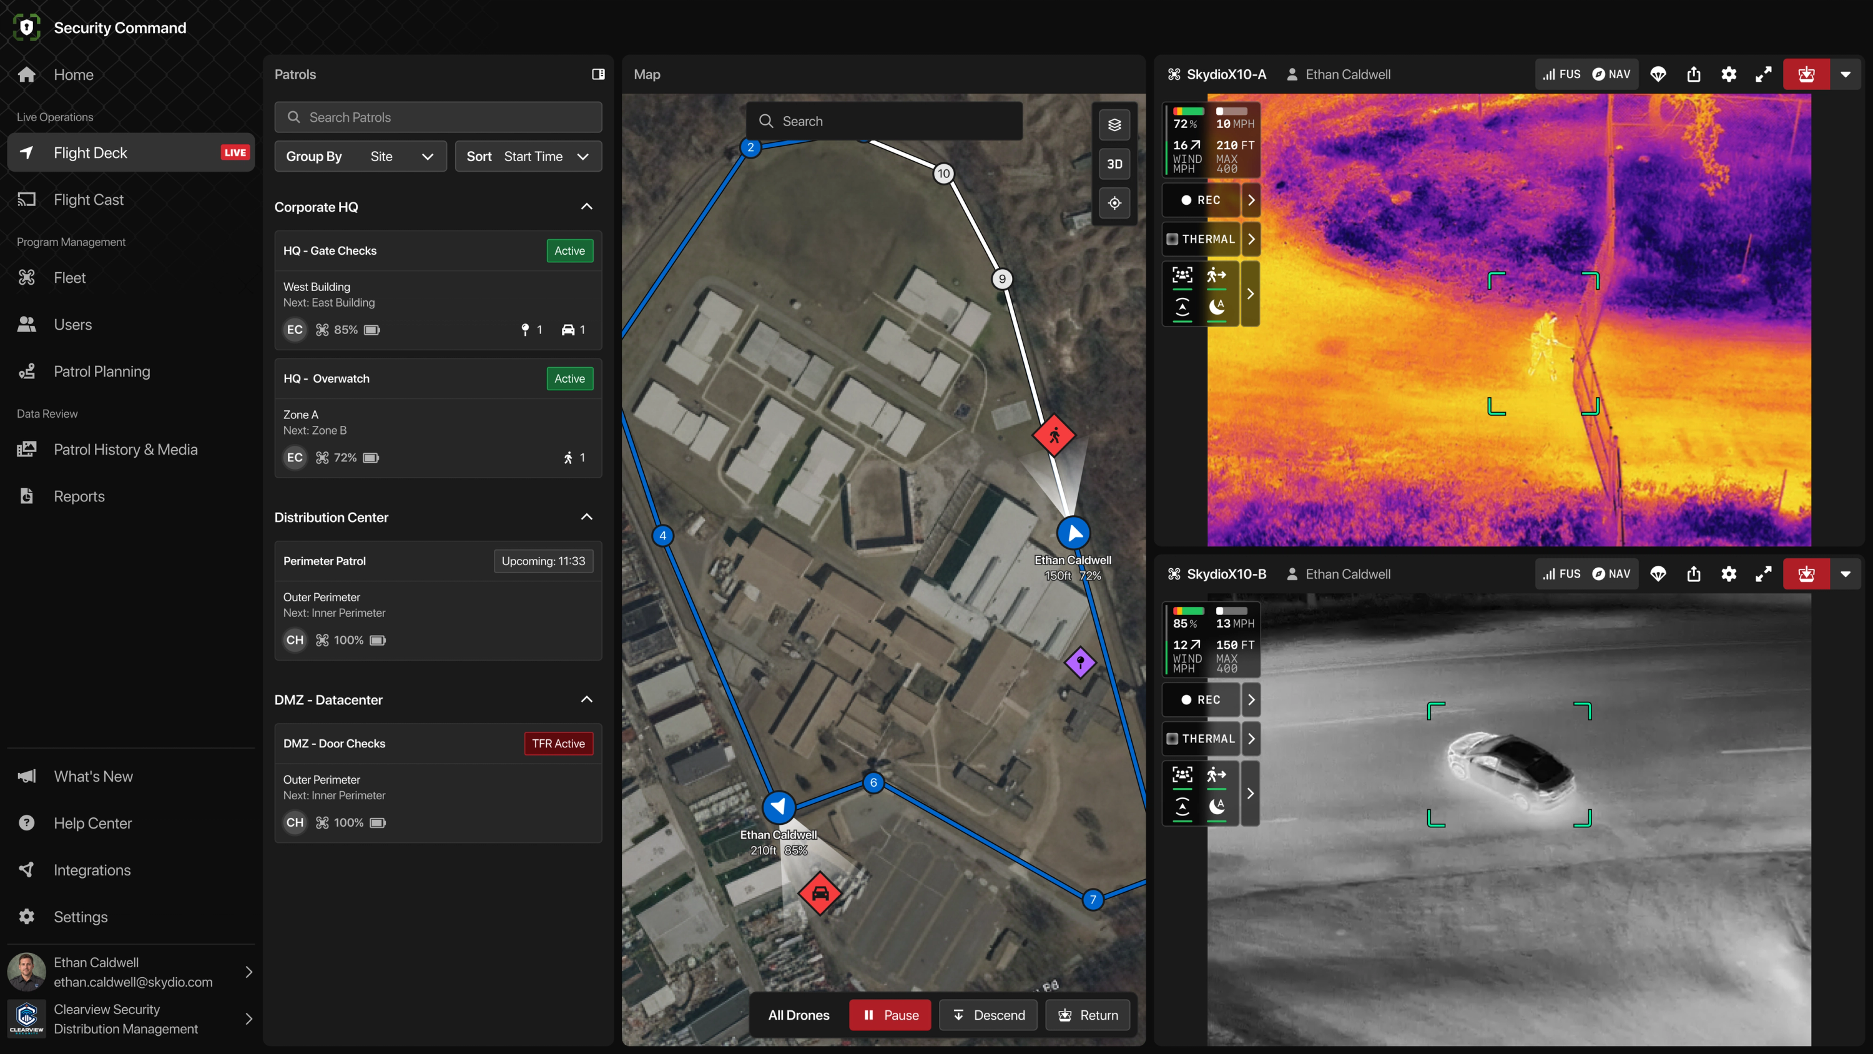Open Flight Cast in sidebar
The height and width of the screenshot is (1054, 1873).
(131, 199)
